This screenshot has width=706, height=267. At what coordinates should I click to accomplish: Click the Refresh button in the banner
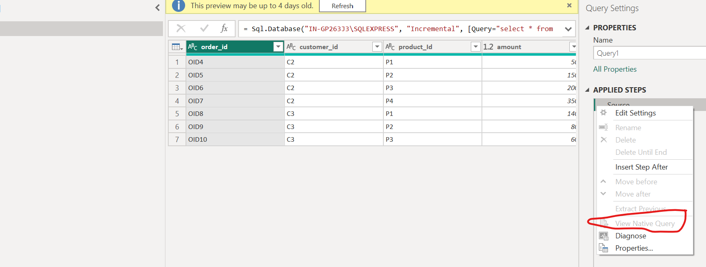[342, 6]
